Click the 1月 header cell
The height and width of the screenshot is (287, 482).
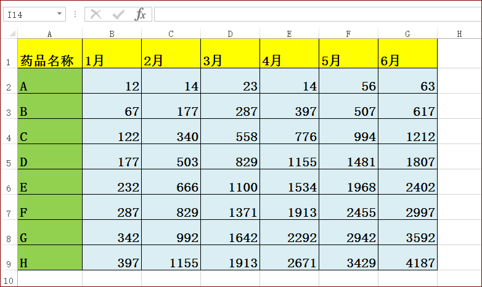pos(112,54)
